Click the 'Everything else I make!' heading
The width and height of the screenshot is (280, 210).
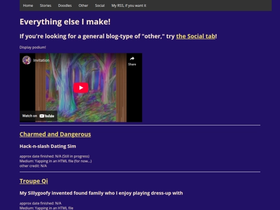point(65,22)
